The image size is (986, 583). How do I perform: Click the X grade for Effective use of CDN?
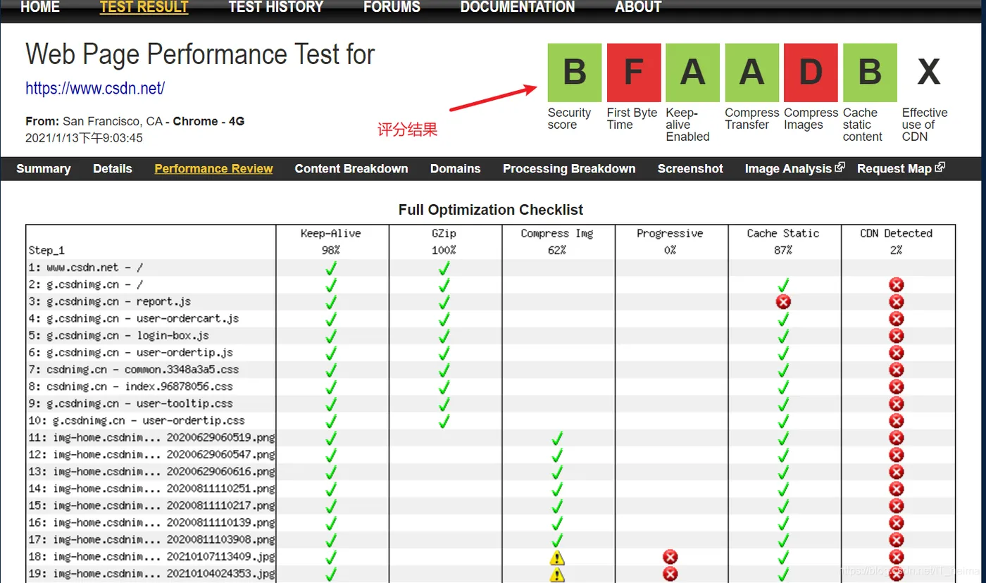pos(929,73)
